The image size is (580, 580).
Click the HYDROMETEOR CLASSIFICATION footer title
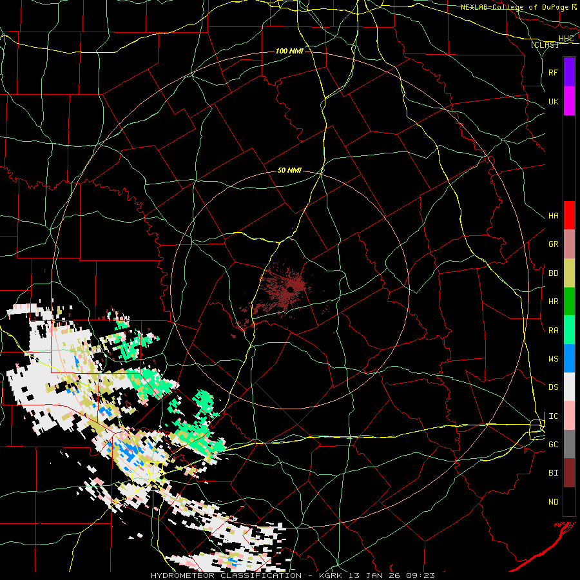tap(226, 575)
